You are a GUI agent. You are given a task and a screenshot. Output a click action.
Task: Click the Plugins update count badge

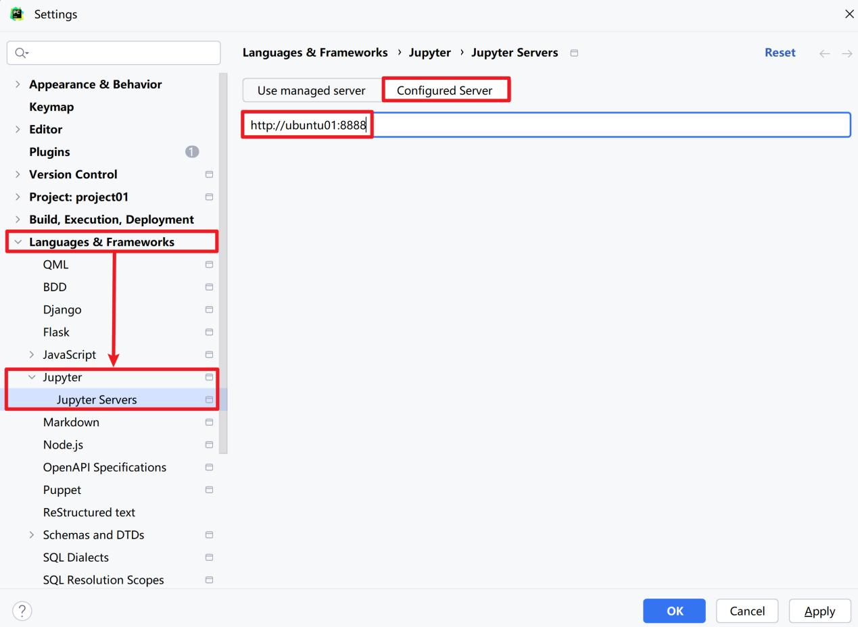[x=192, y=152]
